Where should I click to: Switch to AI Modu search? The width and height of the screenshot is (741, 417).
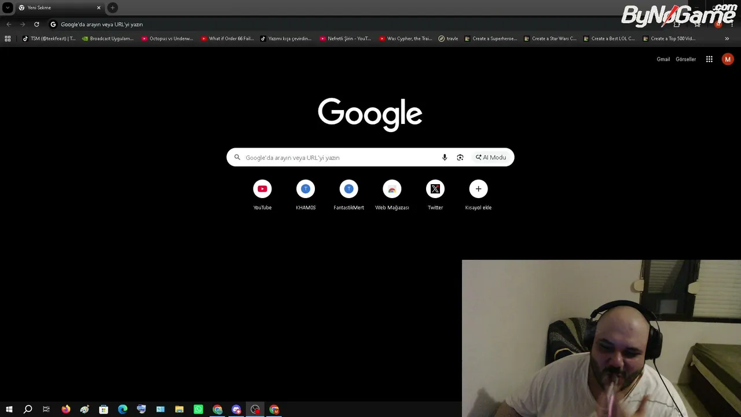(x=491, y=158)
